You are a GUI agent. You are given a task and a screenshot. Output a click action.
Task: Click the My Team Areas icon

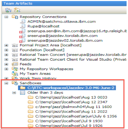tap(15, 74)
